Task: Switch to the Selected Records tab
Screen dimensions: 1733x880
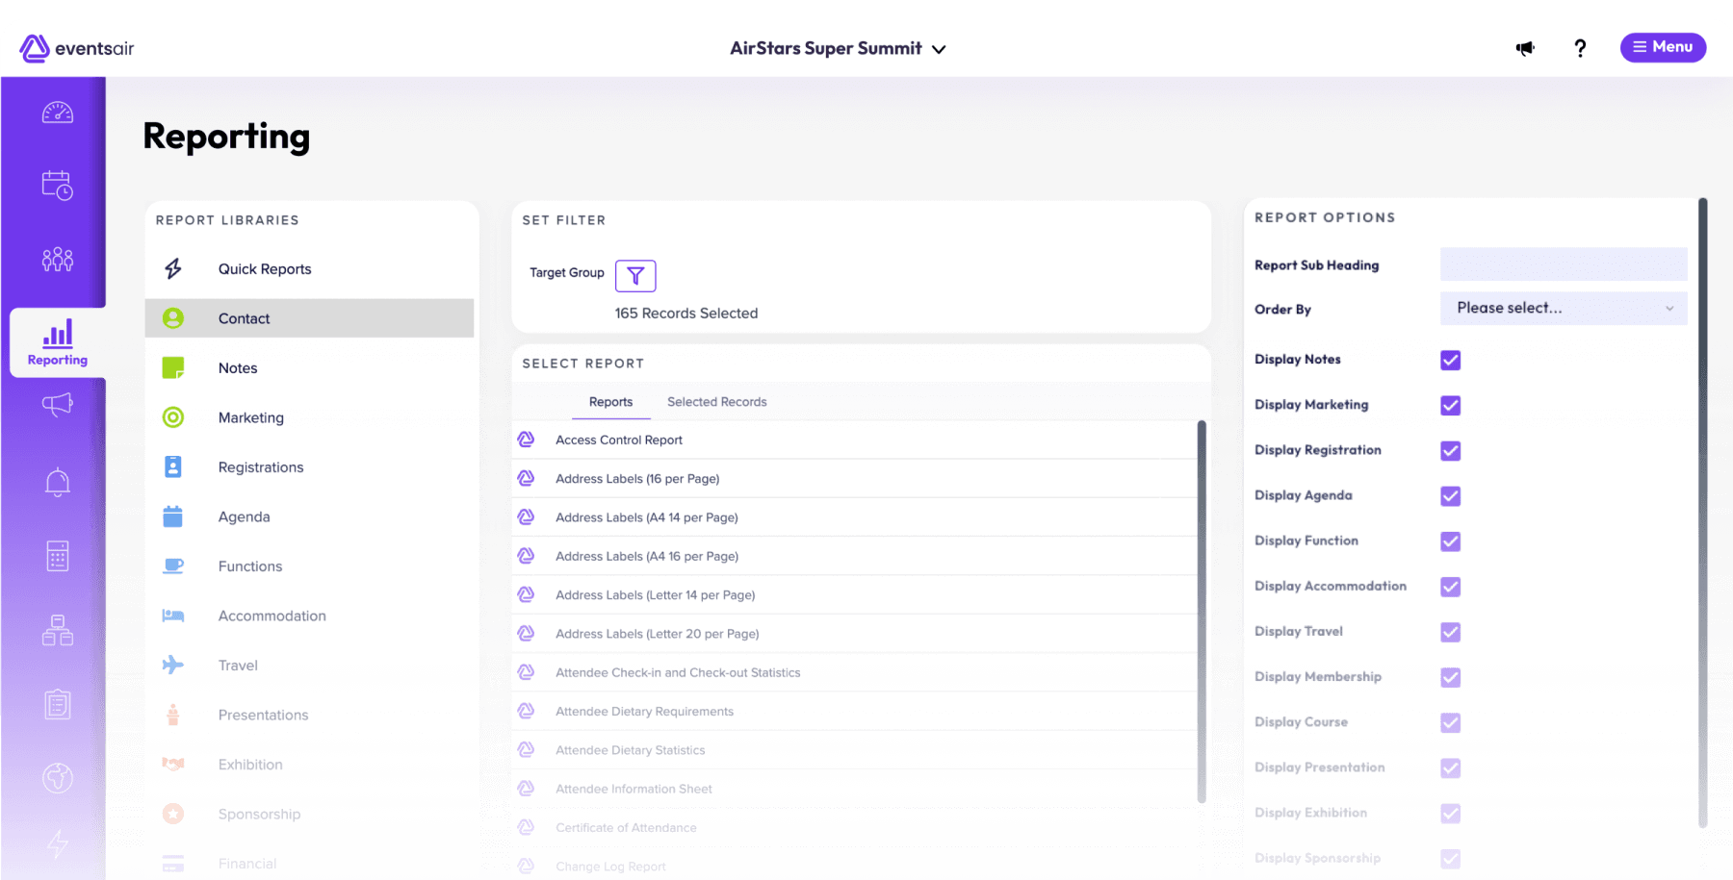Action: (716, 402)
